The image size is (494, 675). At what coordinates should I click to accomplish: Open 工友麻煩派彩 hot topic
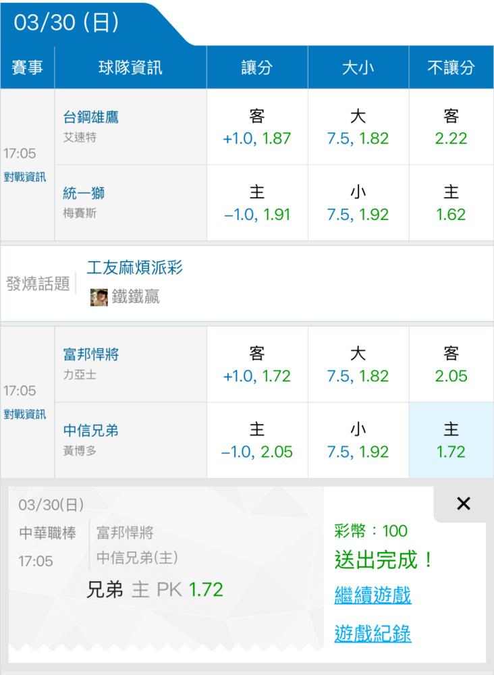[x=135, y=268]
